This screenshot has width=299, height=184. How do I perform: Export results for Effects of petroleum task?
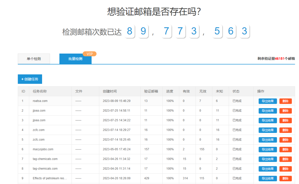click(x=267, y=178)
